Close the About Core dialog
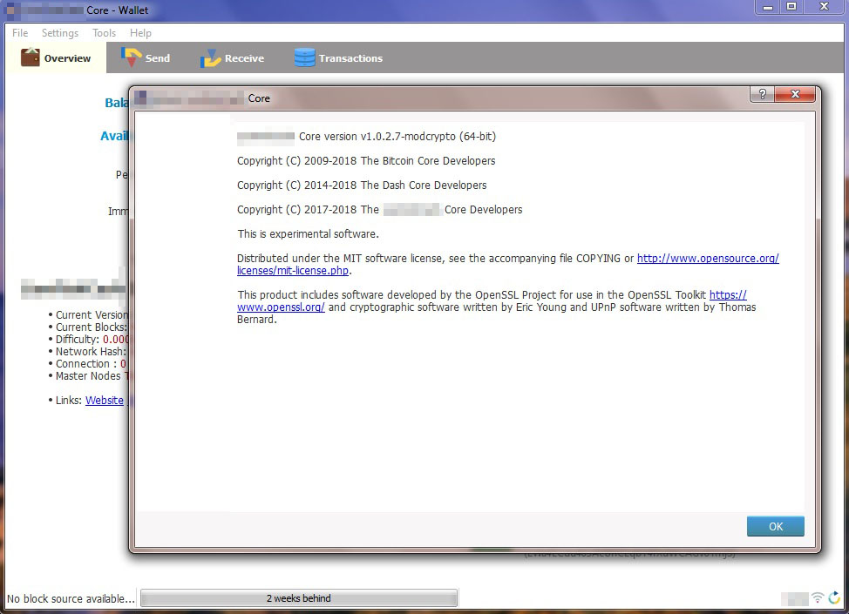The height and width of the screenshot is (614, 849). pyautogui.click(x=795, y=94)
